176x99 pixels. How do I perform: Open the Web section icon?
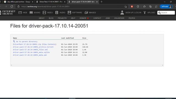pos(20,13)
